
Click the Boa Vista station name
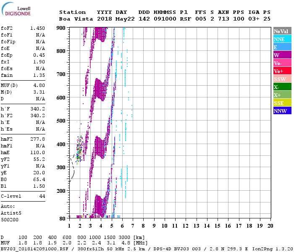(76, 19)
